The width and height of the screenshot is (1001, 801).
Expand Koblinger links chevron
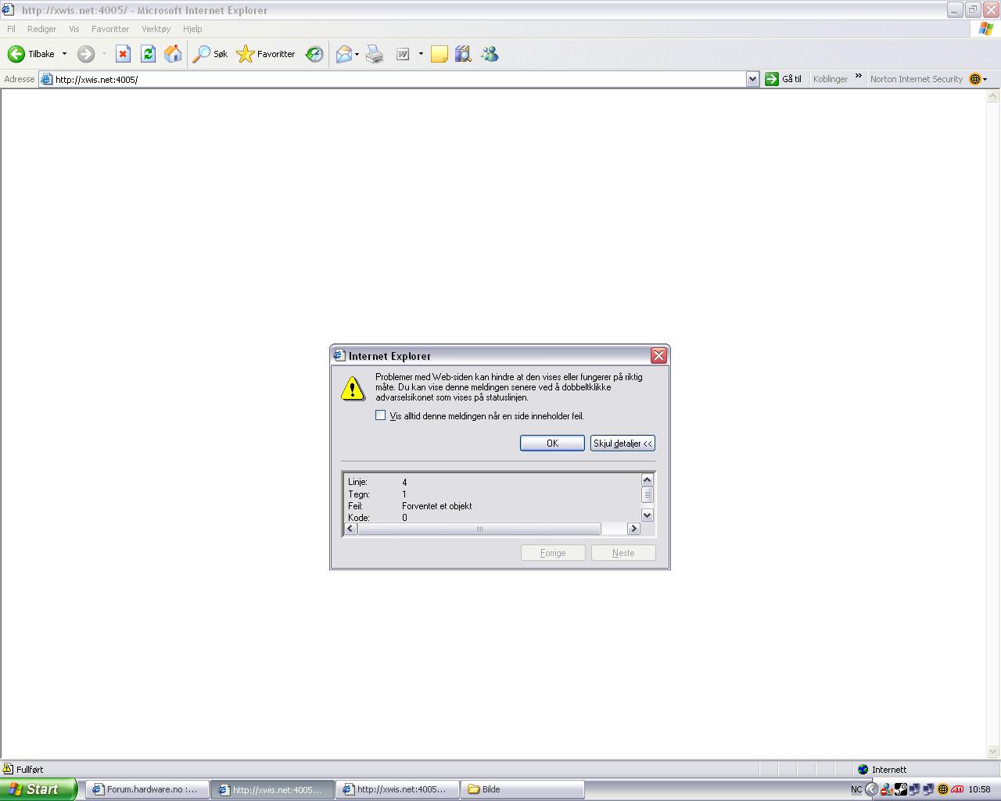858,77
